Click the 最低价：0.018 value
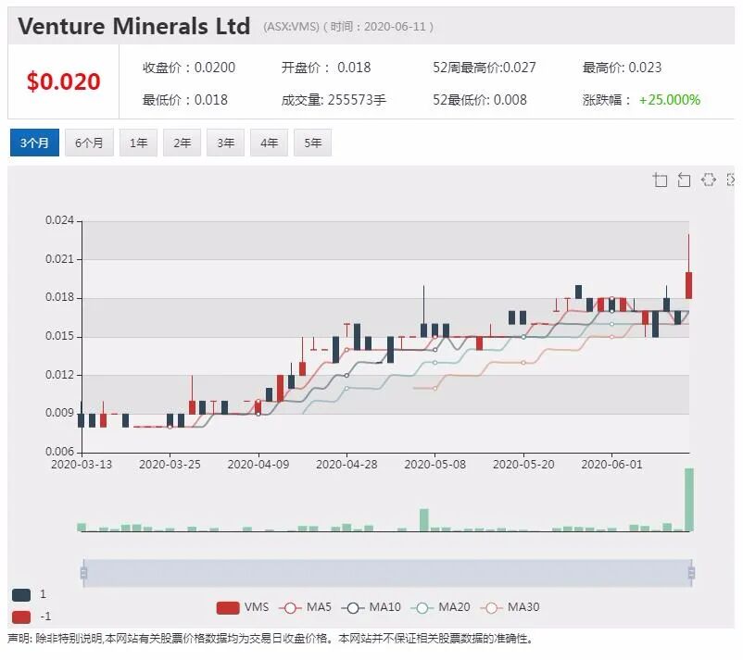The image size is (743, 660). click(184, 100)
